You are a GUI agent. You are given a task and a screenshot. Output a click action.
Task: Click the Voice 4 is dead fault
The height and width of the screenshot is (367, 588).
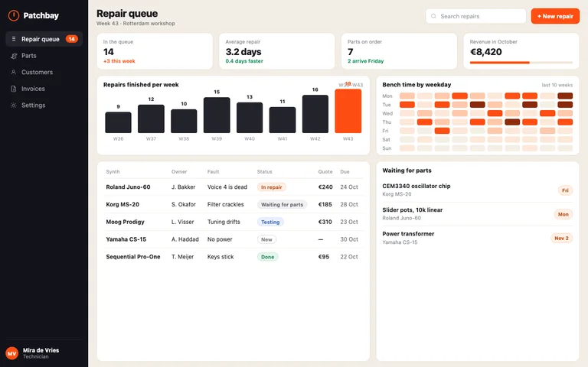point(227,187)
